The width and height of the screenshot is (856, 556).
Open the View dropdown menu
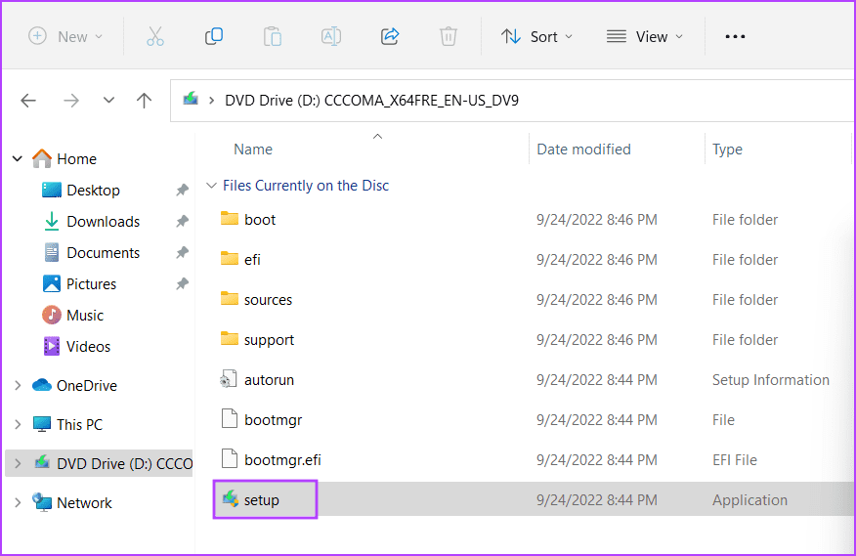tap(645, 36)
